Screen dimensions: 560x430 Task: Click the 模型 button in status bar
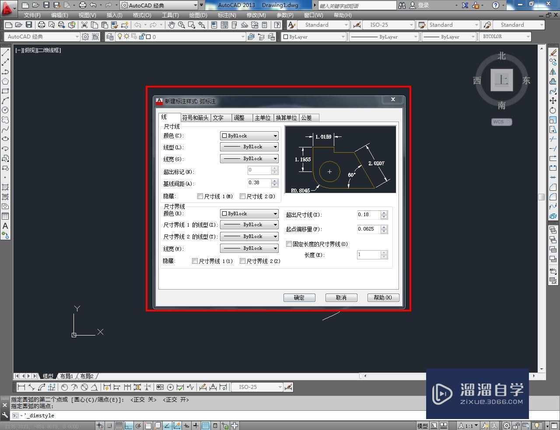[422, 425]
